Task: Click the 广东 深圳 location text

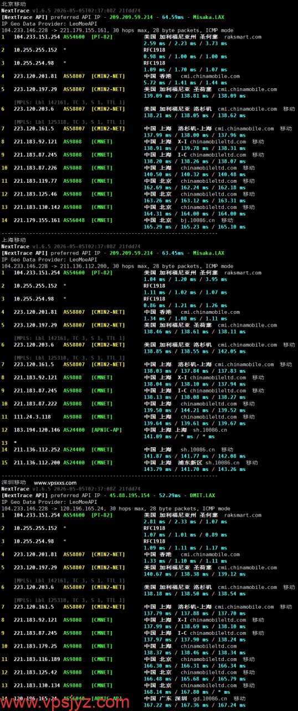Action: [174, 698]
